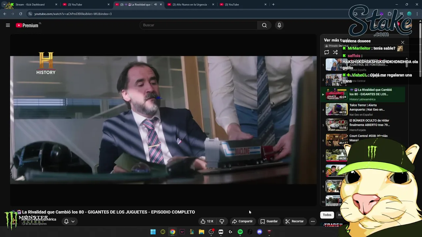Open tab search dropdown in Chrome
422x237 pixels.
click(4, 5)
